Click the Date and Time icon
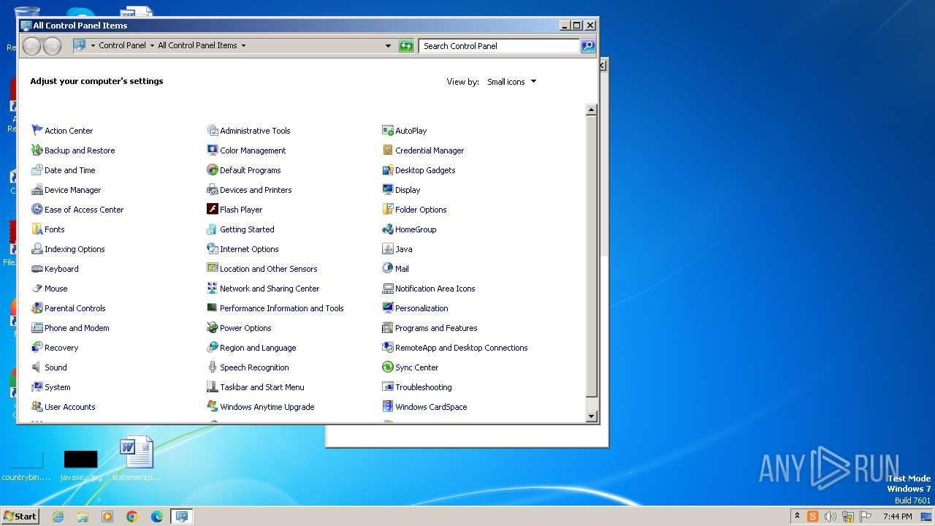 tap(37, 170)
